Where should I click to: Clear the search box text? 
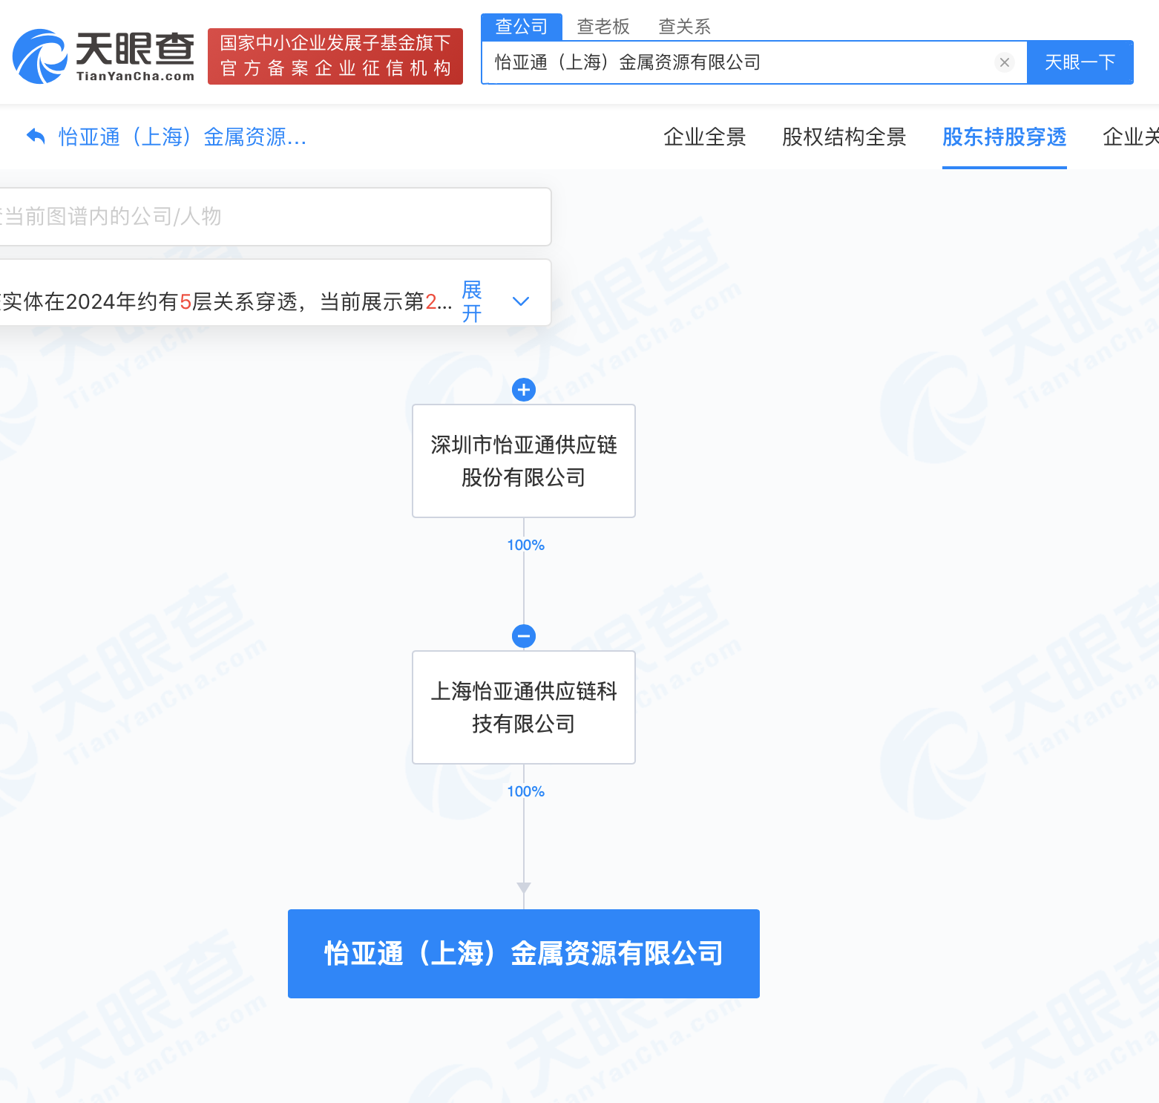coord(1004,62)
